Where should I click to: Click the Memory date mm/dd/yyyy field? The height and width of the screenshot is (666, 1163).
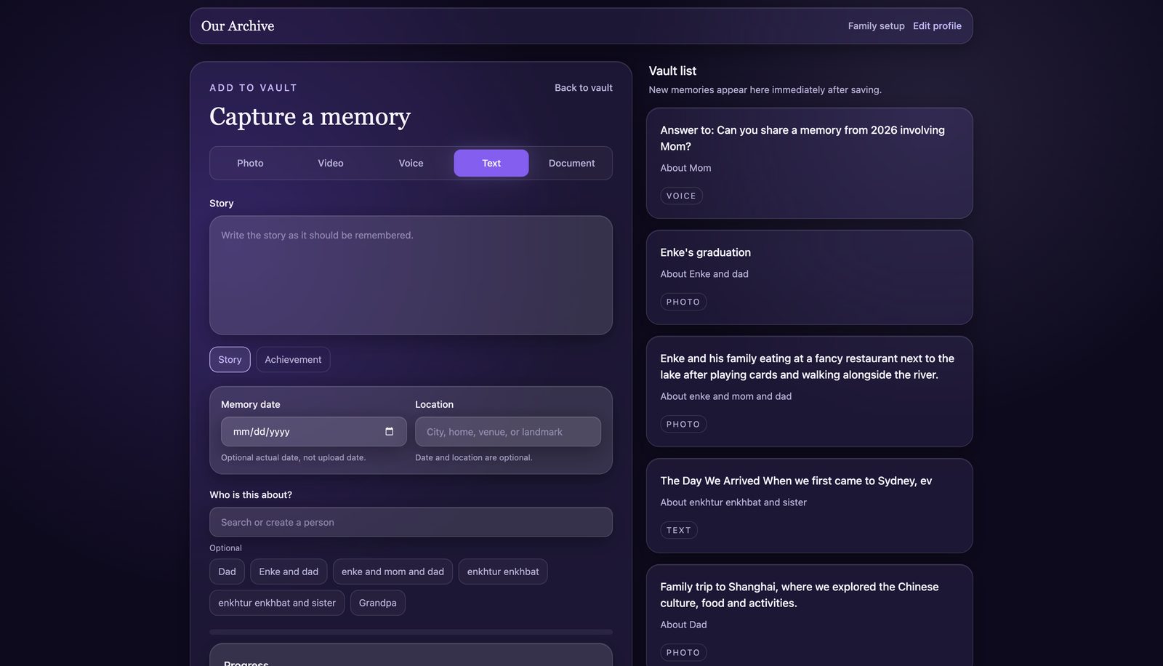[x=313, y=431]
